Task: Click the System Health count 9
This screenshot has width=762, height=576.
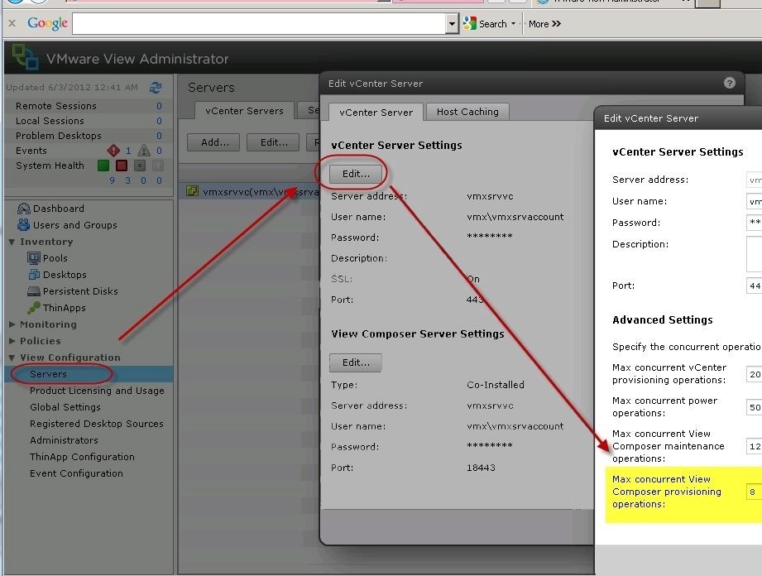Action: [x=113, y=180]
